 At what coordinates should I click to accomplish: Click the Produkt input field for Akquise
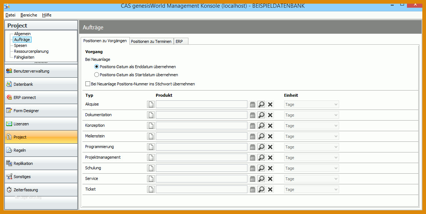click(202, 104)
